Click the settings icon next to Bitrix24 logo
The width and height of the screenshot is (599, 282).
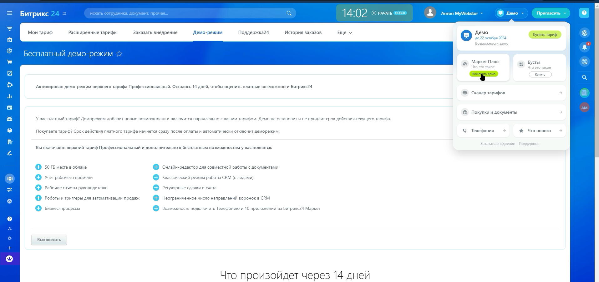click(x=64, y=13)
